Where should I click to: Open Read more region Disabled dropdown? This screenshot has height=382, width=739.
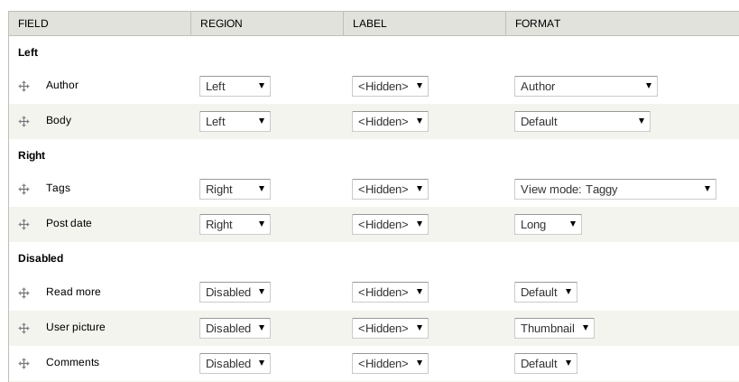pyautogui.click(x=235, y=292)
